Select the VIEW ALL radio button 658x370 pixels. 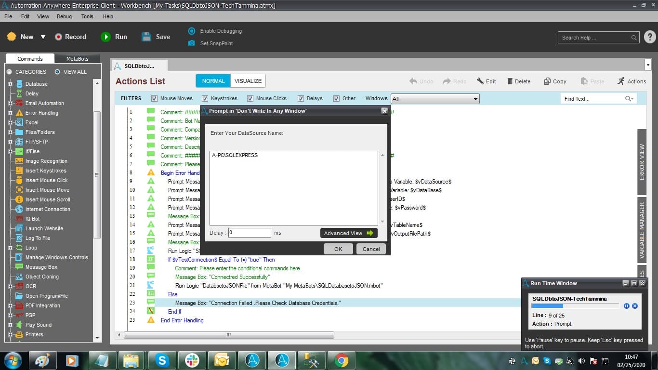(x=57, y=72)
